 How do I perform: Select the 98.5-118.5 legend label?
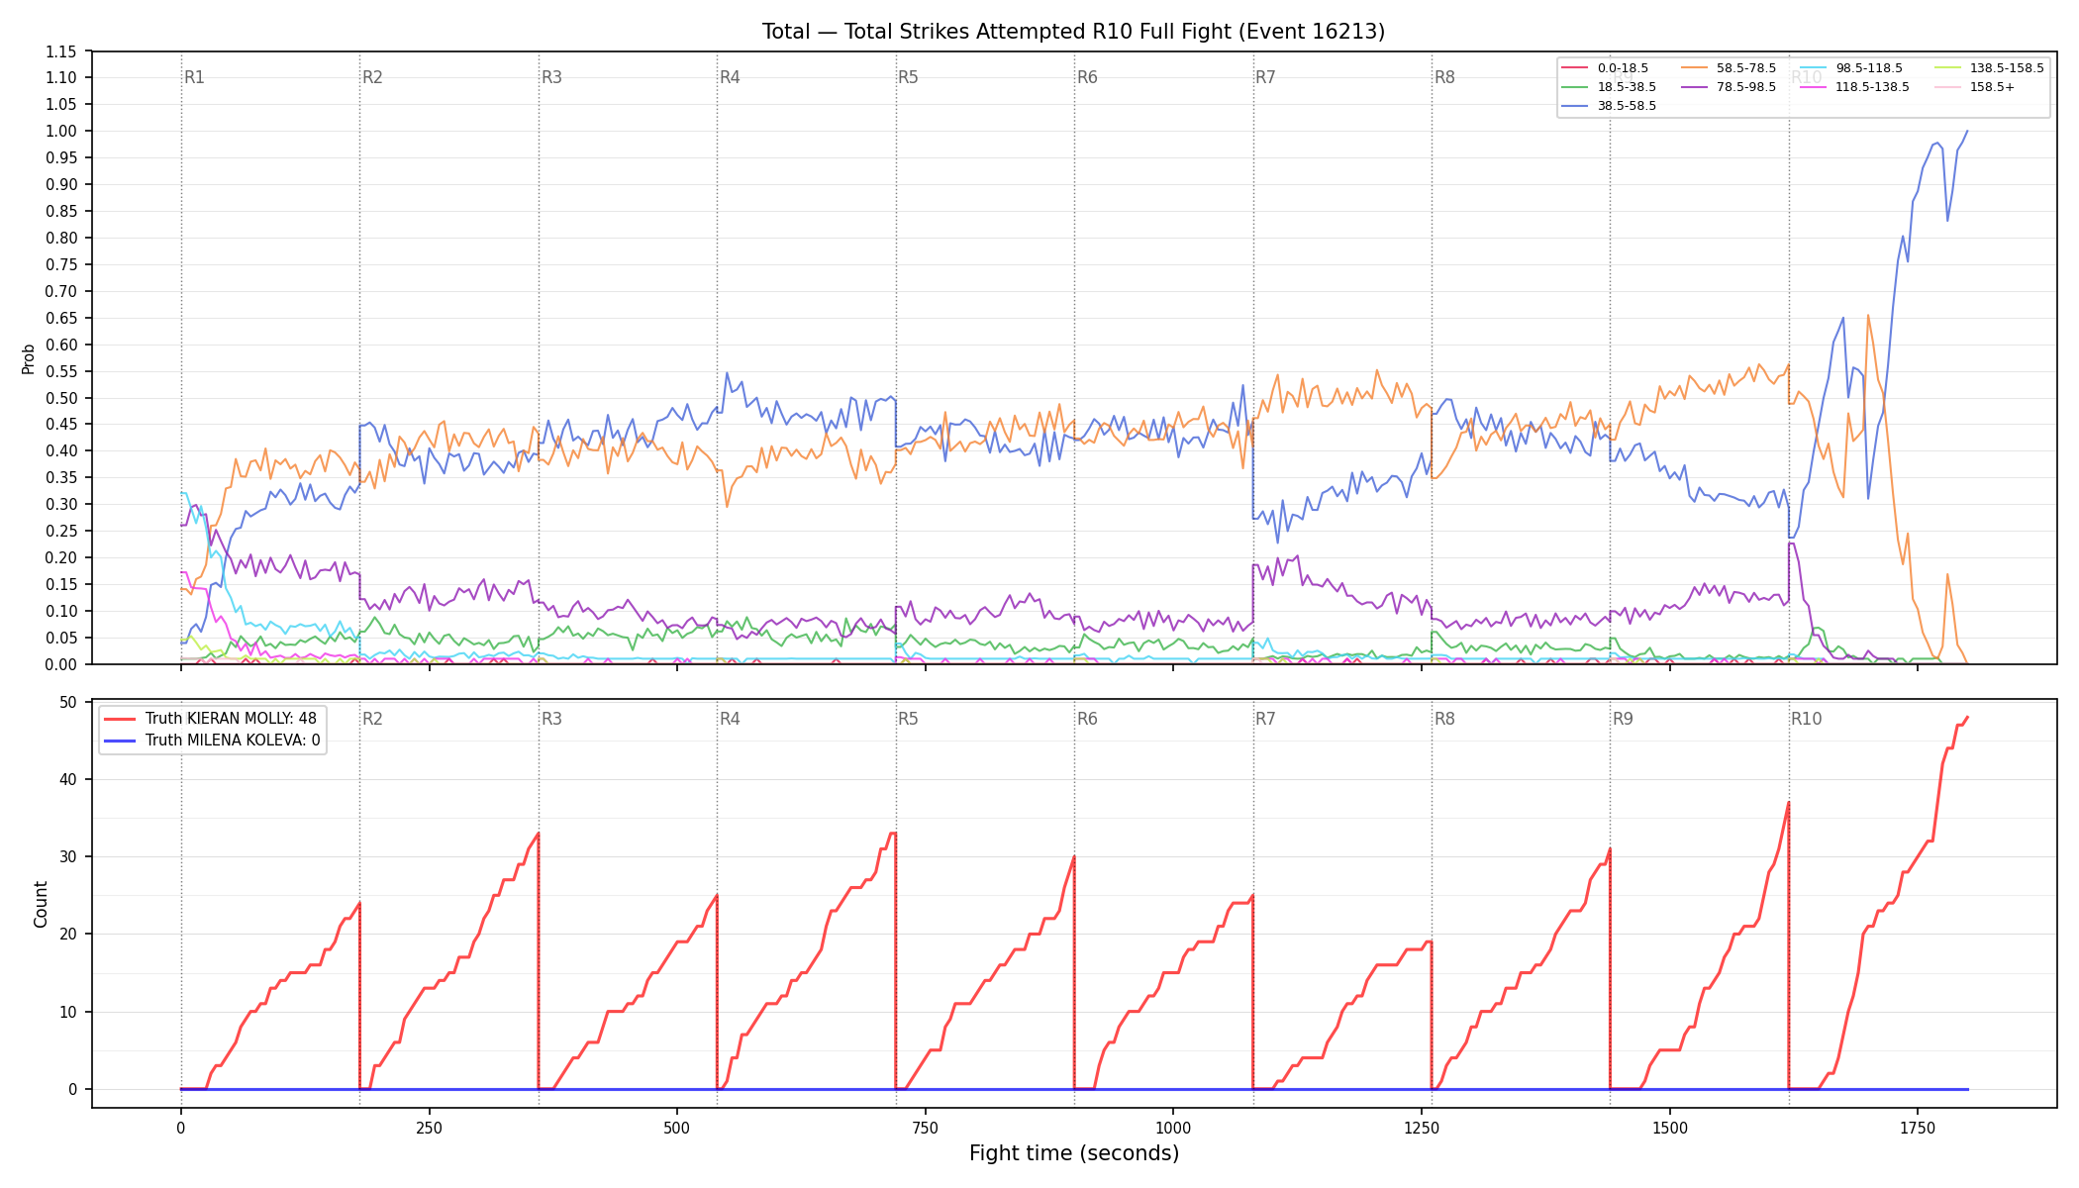(1869, 68)
